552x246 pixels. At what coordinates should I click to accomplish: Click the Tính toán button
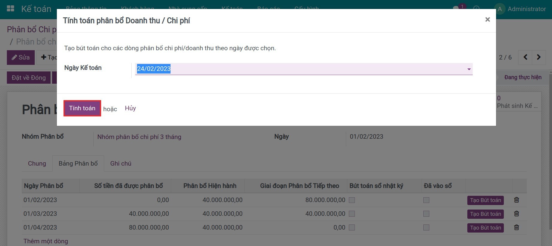(x=82, y=108)
